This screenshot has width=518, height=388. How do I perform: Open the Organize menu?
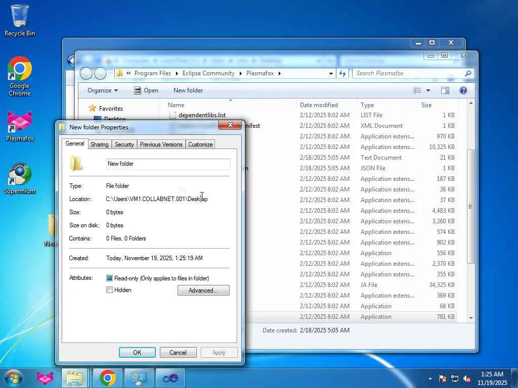[102, 90]
